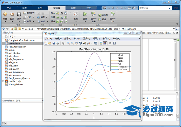Toggle the Show Plot Tools and Dock button in Figure 1
This screenshot has width=181, height=127.
coord(114,43)
